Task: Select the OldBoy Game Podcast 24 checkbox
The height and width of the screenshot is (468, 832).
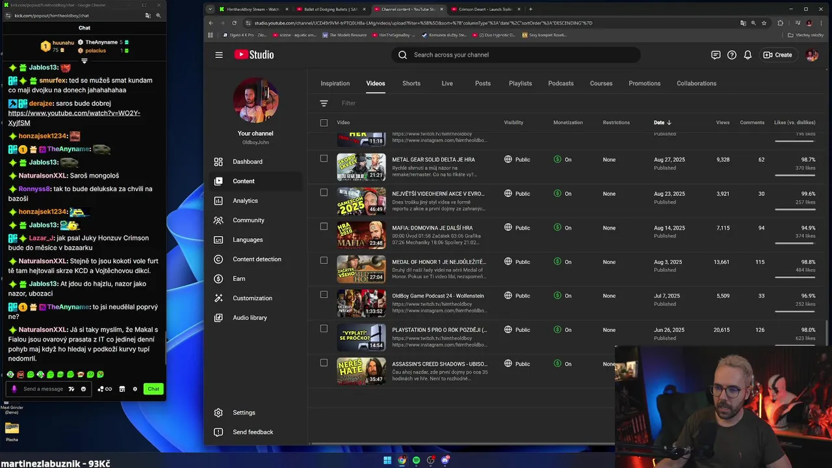Action: click(324, 294)
